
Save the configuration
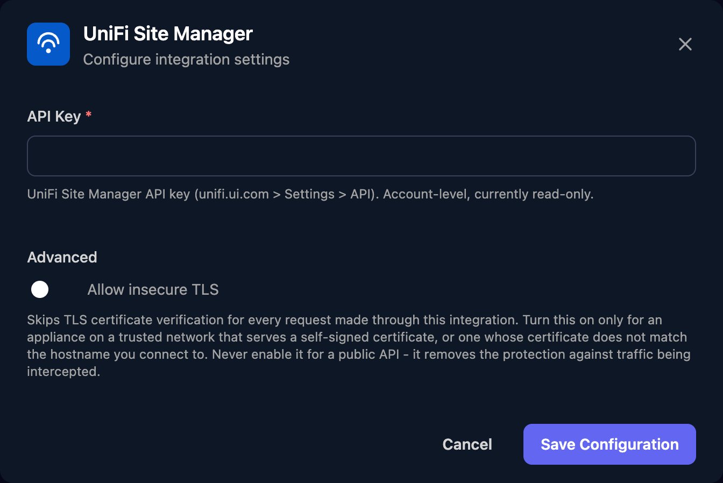(609, 444)
